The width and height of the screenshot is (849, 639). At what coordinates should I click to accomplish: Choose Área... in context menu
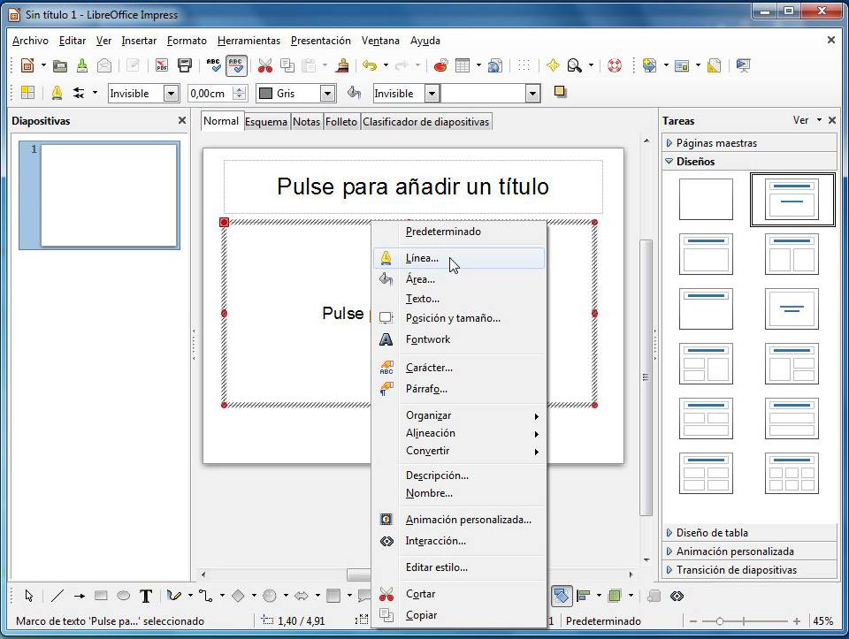tap(459, 279)
